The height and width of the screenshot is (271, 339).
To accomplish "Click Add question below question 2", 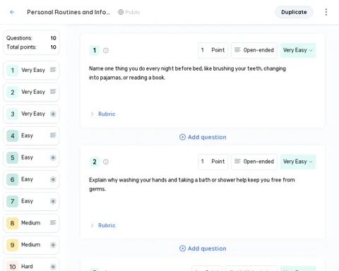I will coord(203,248).
